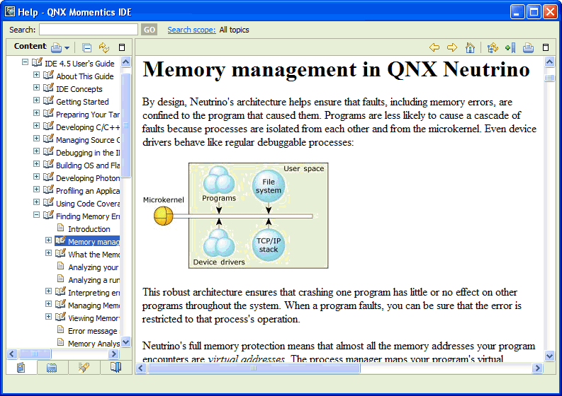This screenshot has height=396, width=562.
Task: Maximize the Content navigation pane
Action: [x=122, y=47]
